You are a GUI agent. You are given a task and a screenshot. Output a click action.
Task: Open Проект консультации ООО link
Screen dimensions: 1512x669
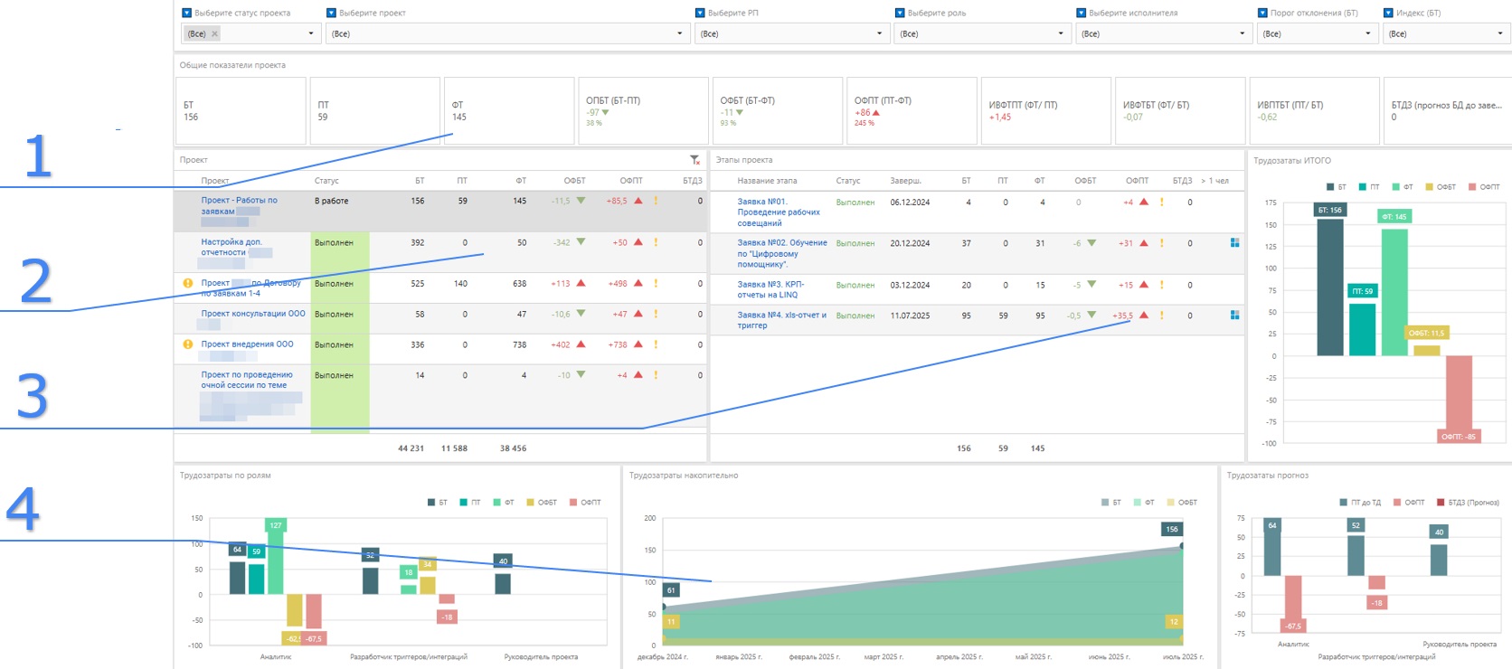coord(253,315)
